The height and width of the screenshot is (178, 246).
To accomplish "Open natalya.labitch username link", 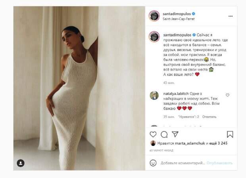I will 176,94.
